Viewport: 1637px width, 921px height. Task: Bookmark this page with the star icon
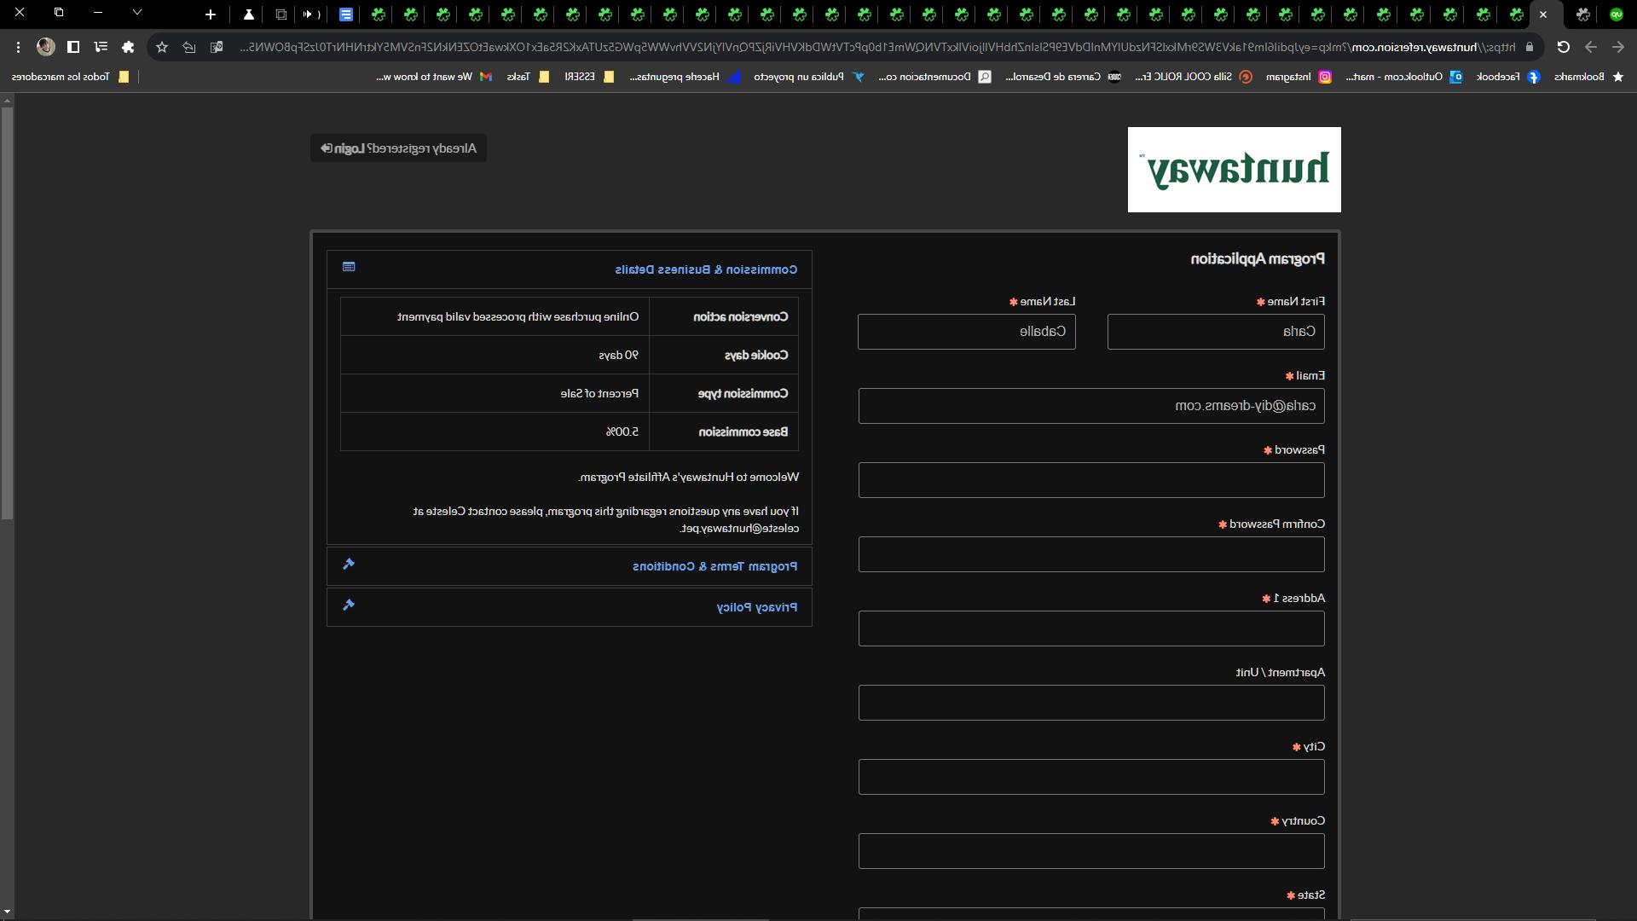point(162,47)
